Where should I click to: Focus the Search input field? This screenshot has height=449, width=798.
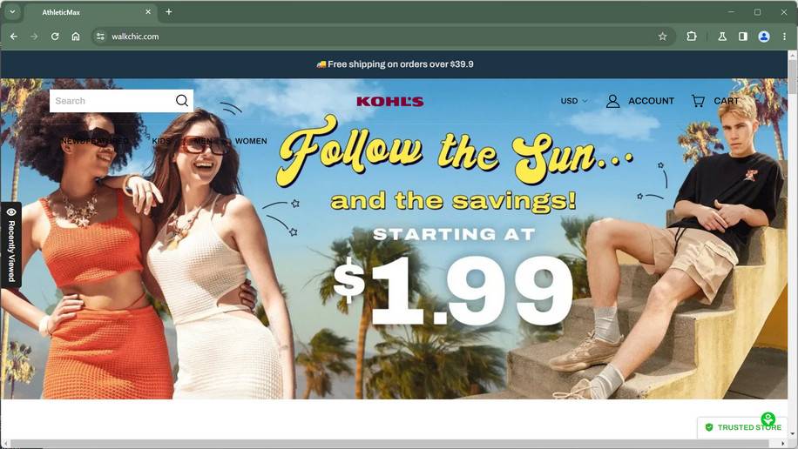[x=113, y=101]
